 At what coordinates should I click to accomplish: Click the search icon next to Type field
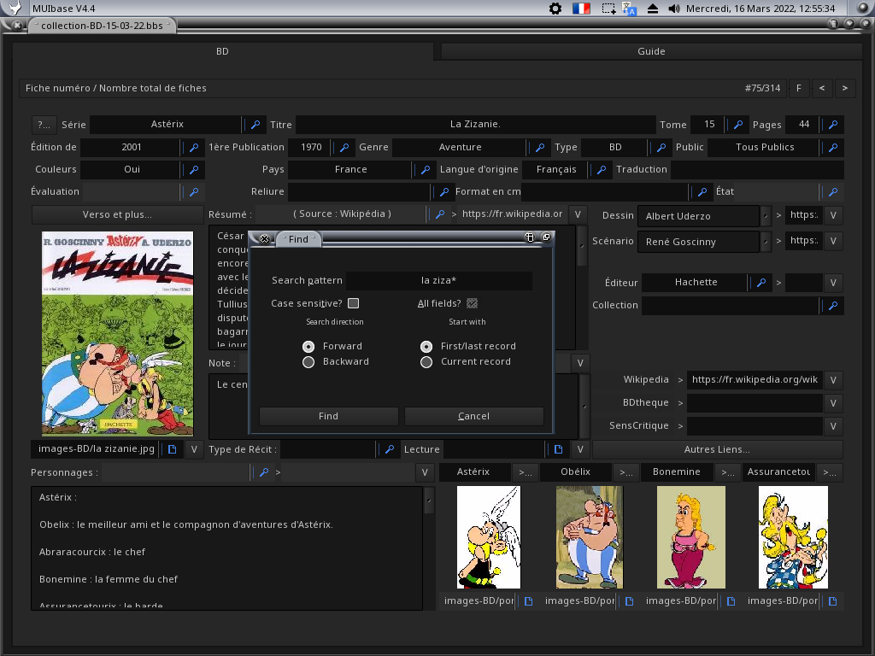point(661,147)
